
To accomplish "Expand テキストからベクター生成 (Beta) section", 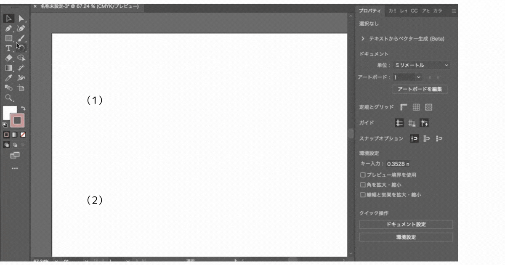I will tap(363, 38).
